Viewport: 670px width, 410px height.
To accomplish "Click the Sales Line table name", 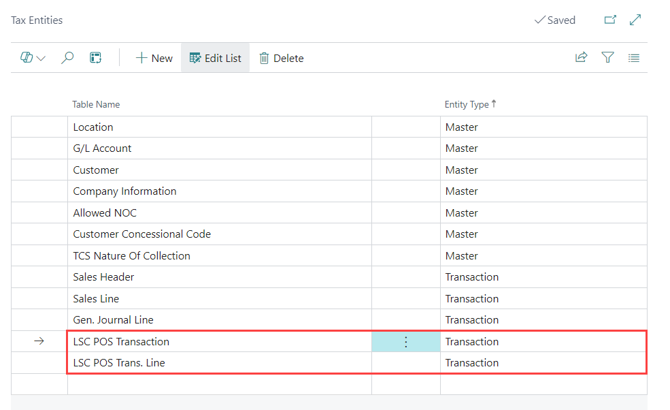I will [x=220, y=298].
